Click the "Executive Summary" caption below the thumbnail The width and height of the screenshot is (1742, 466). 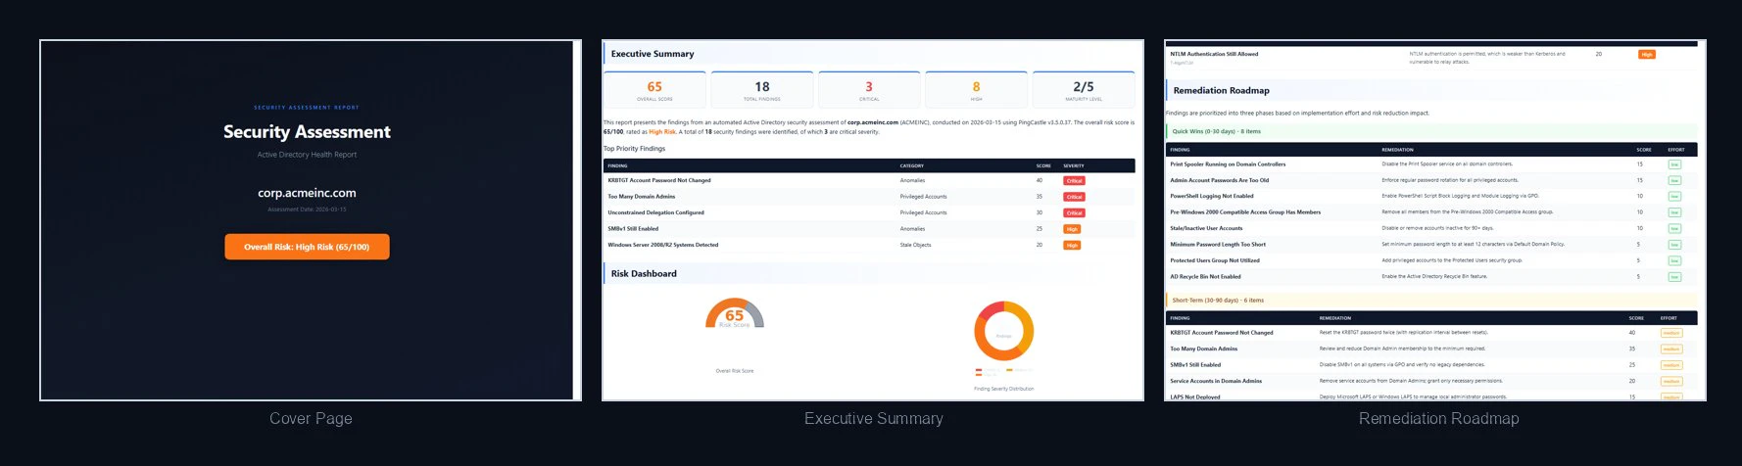tap(873, 418)
